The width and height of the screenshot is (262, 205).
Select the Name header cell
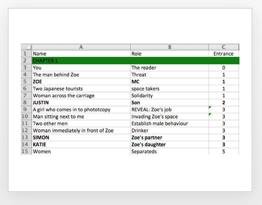click(x=81, y=53)
